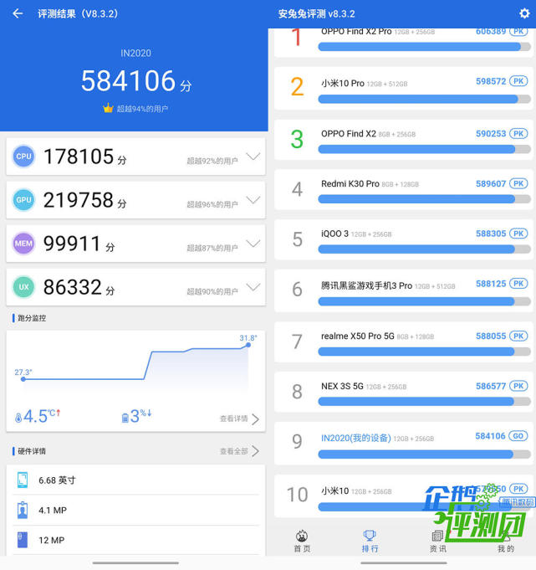
Task: Switch to 资讯 news tab
Action: pos(437,541)
